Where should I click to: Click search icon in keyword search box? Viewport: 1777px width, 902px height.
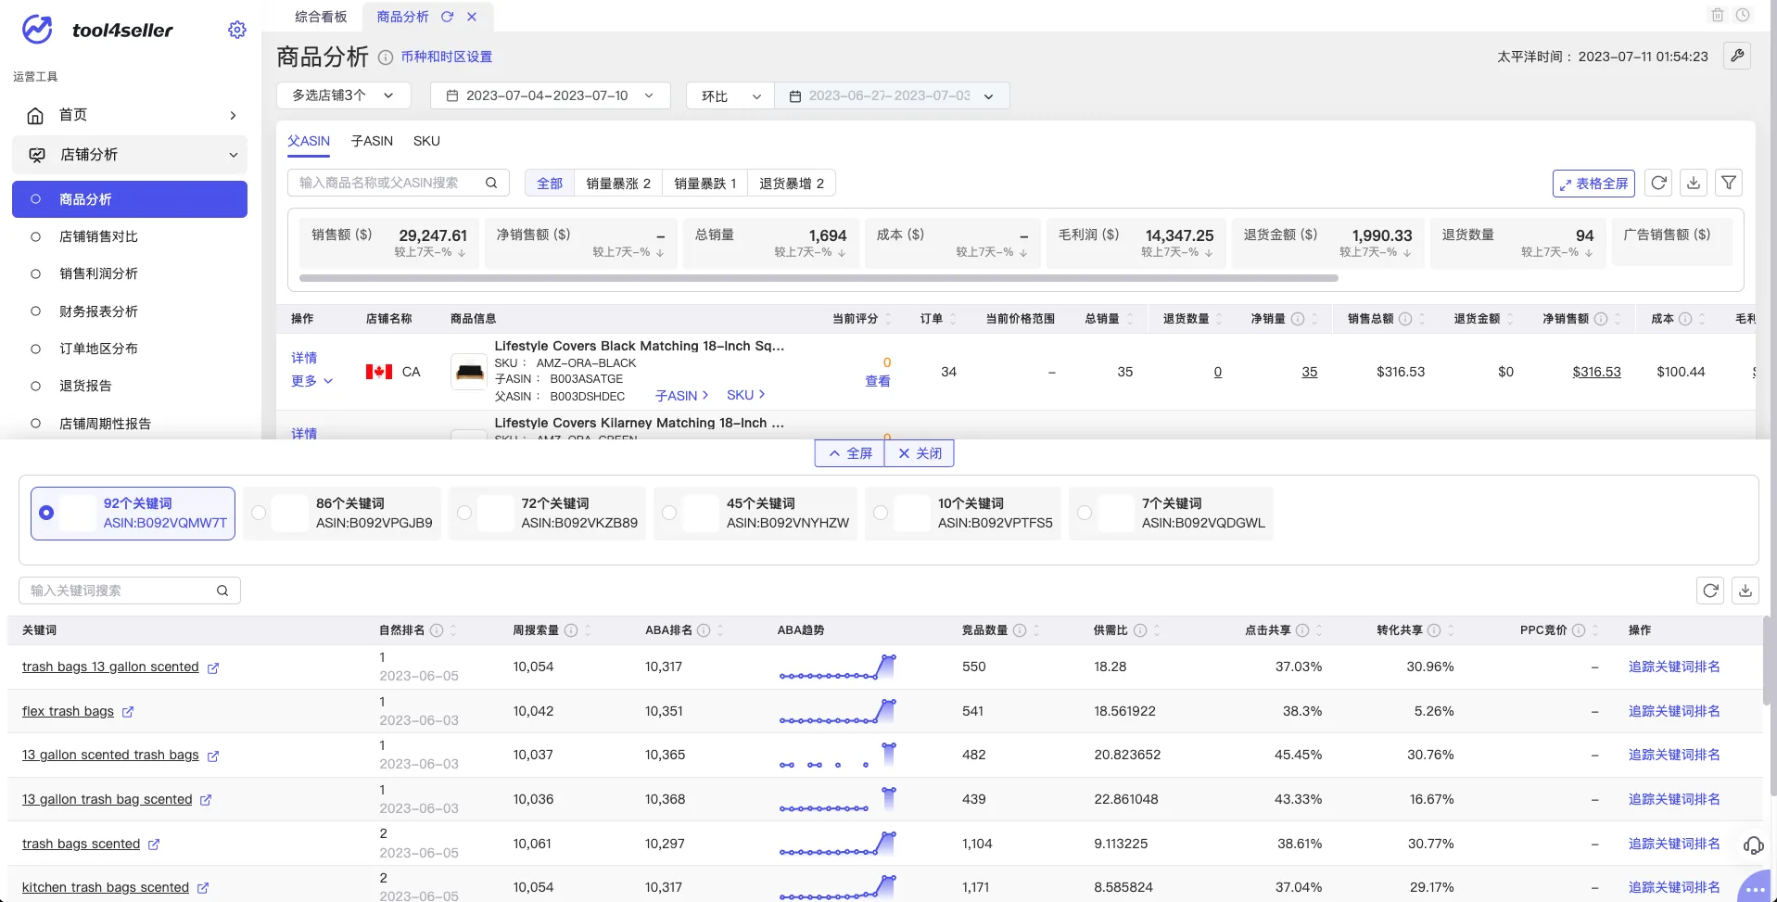pos(222,591)
